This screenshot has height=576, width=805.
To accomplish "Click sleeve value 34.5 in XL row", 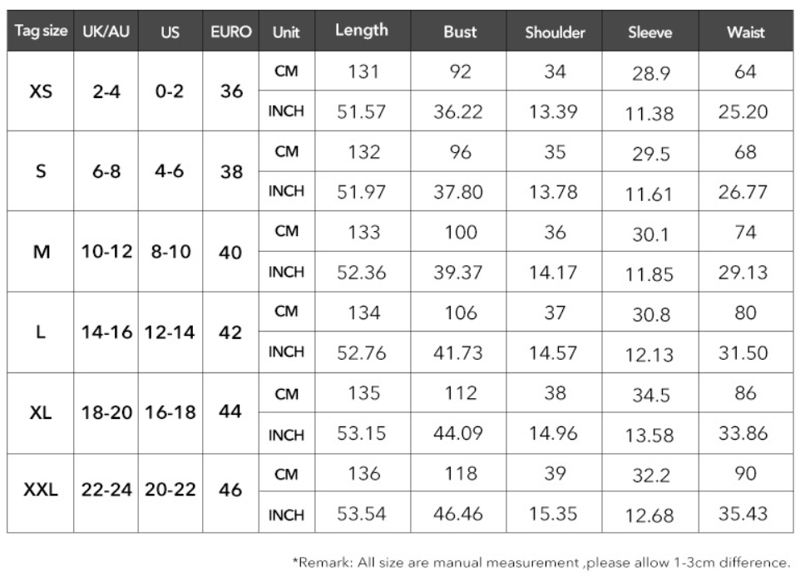I will click(650, 393).
